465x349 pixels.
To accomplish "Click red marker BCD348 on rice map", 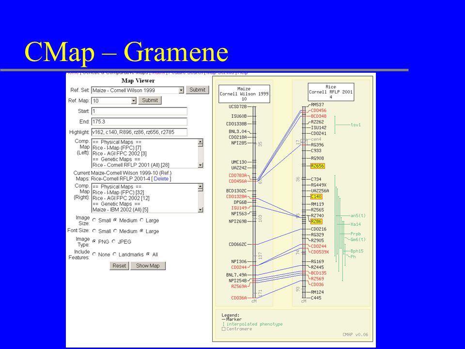I will point(319,116).
